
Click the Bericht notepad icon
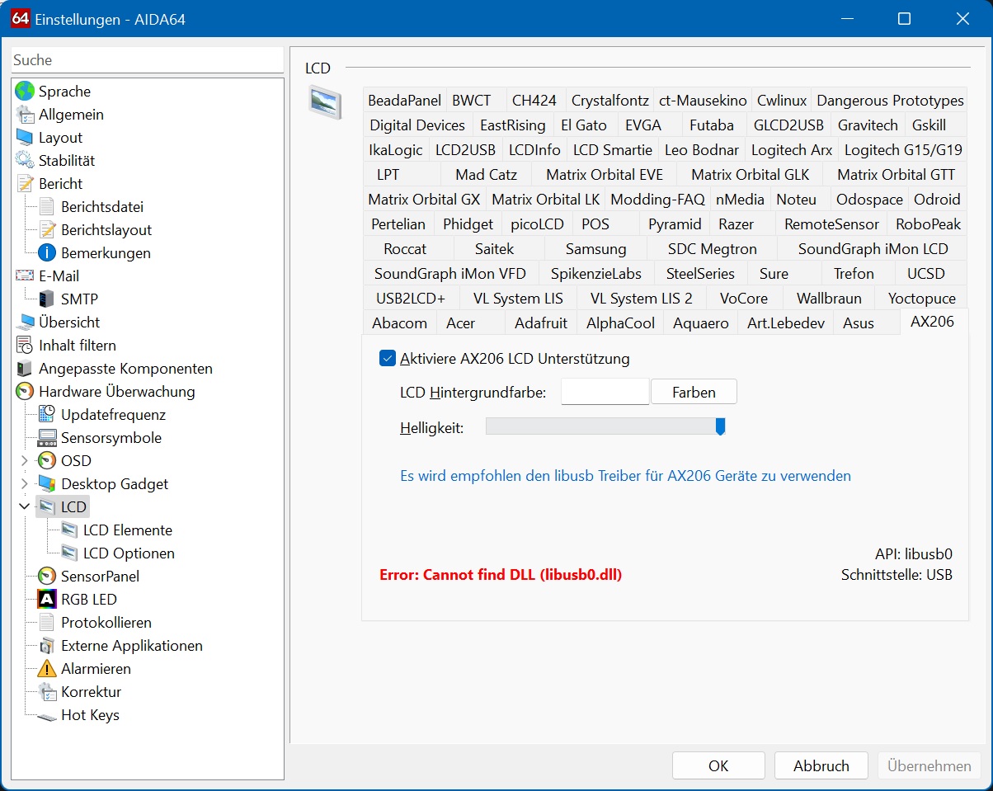point(26,184)
